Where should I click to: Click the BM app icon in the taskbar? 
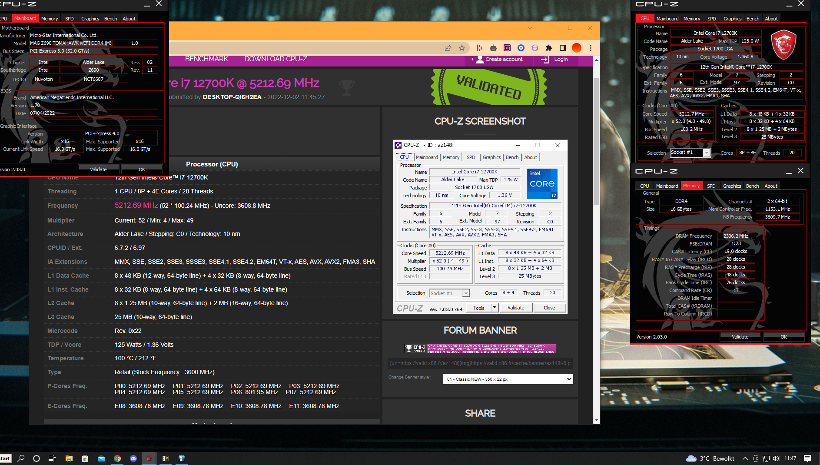coord(166,458)
